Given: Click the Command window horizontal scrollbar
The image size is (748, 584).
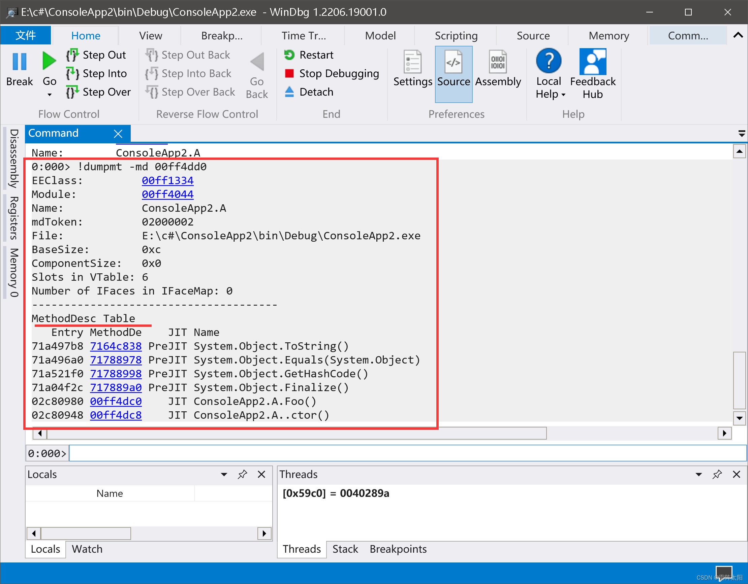Looking at the screenshot, I should [296, 433].
